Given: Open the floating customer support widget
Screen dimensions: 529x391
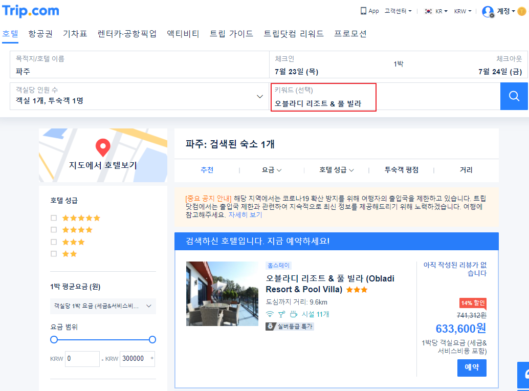Looking at the screenshot, I should point(523,375).
